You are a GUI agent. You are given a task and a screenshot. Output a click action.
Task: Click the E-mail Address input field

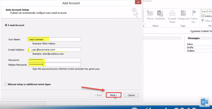coord(55,50)
